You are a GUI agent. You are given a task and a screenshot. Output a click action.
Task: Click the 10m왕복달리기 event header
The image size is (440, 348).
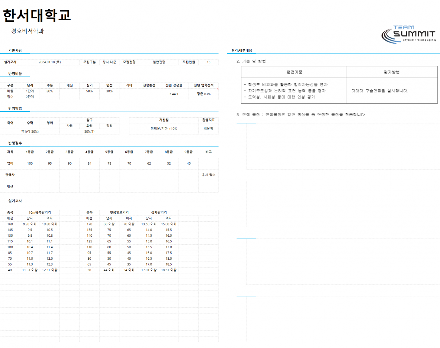tap(40, 213)
